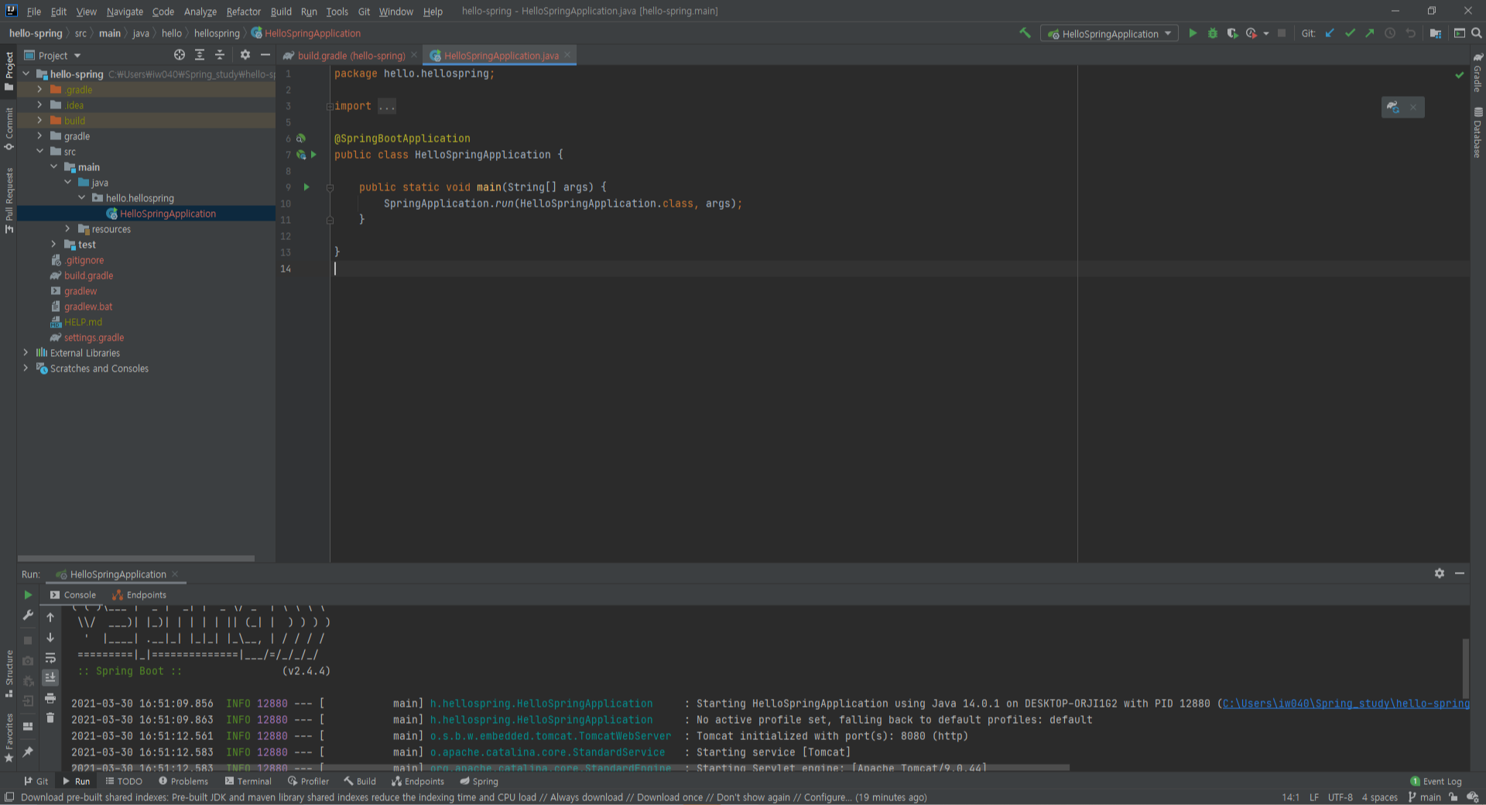Select settings.gradle in project tree
The image size is (1486, 805).
click(x=94, y=337)
